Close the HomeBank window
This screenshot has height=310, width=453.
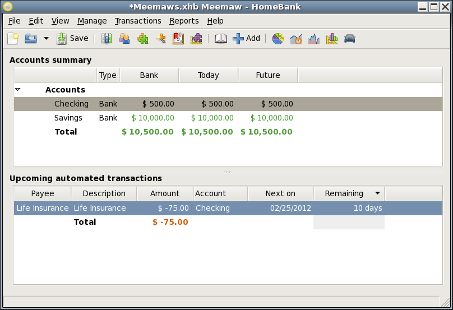click(445, 7)
